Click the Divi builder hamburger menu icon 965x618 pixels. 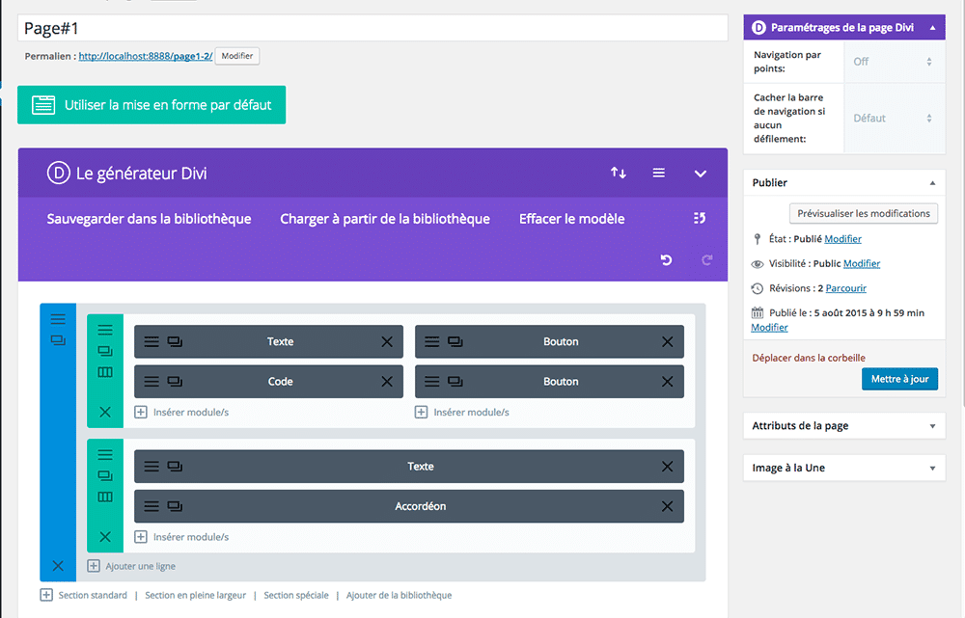click(659, 174)
